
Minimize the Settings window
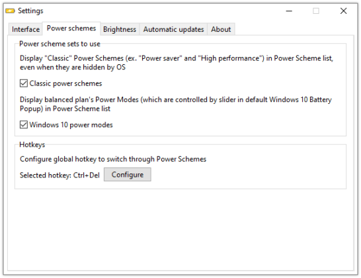click(289, 11)
